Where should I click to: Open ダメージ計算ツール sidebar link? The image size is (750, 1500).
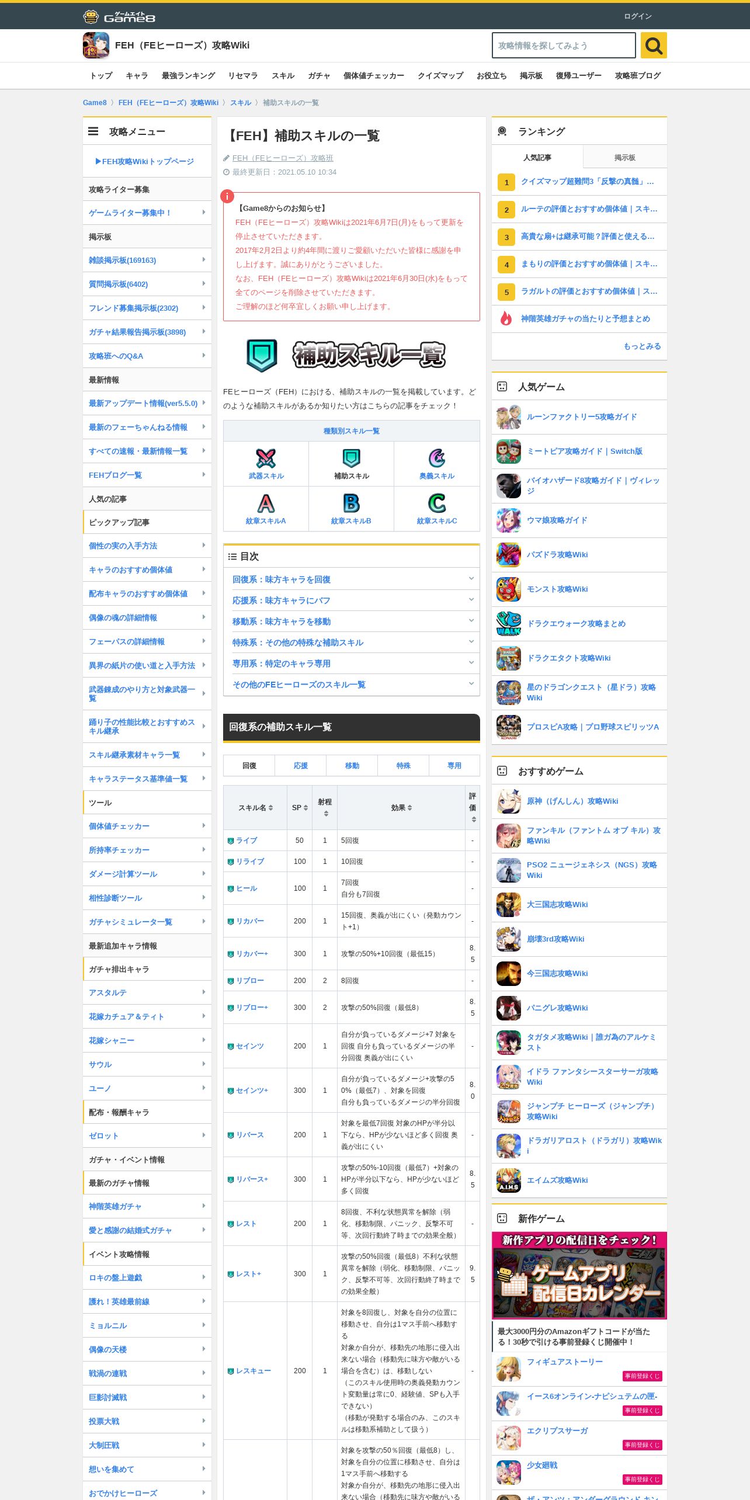(147, 874)
